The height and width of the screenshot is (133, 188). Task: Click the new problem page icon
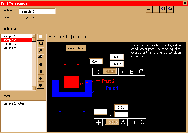(x=41, y=37)
